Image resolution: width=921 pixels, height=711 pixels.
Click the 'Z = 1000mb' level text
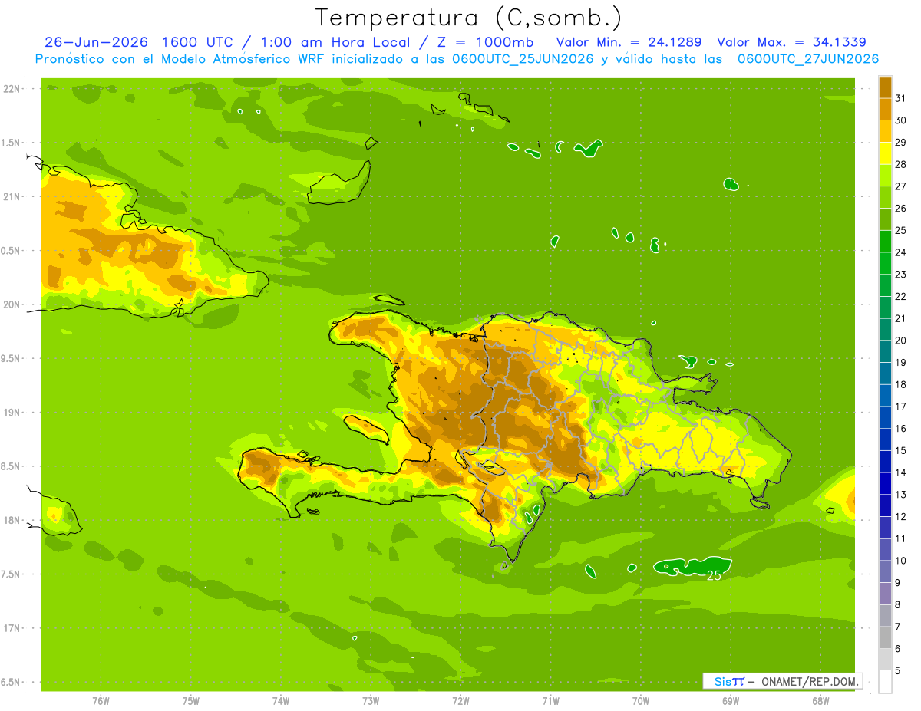[485, 42]
